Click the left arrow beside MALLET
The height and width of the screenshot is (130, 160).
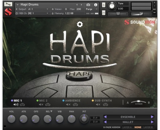tap(105, 122)
